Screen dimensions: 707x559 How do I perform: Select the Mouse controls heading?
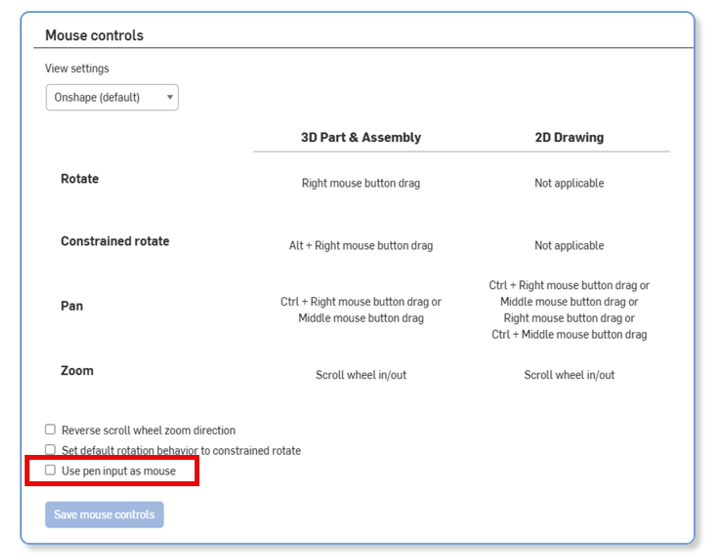94,35
